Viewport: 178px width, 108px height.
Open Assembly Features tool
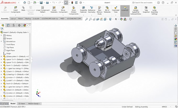point(84,9)
